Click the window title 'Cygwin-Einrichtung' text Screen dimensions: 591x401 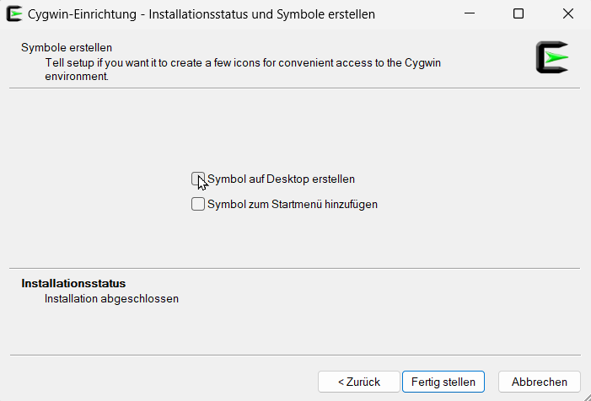point(79,14)
